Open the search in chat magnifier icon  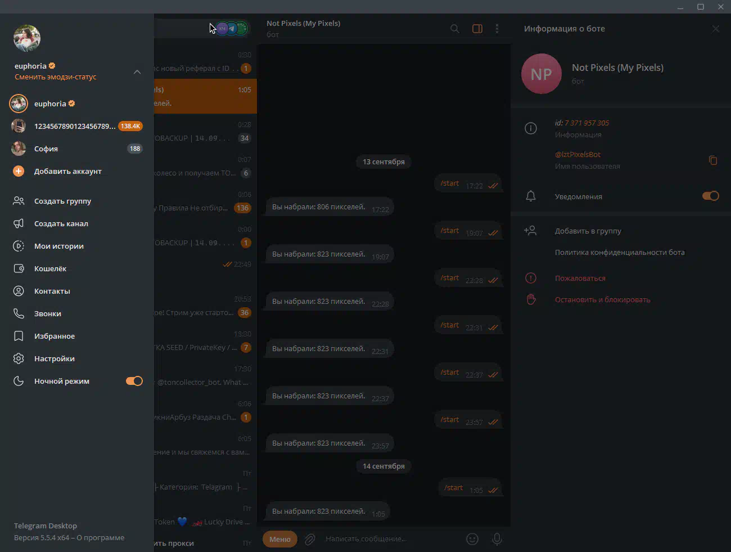[x=455, y=29]
